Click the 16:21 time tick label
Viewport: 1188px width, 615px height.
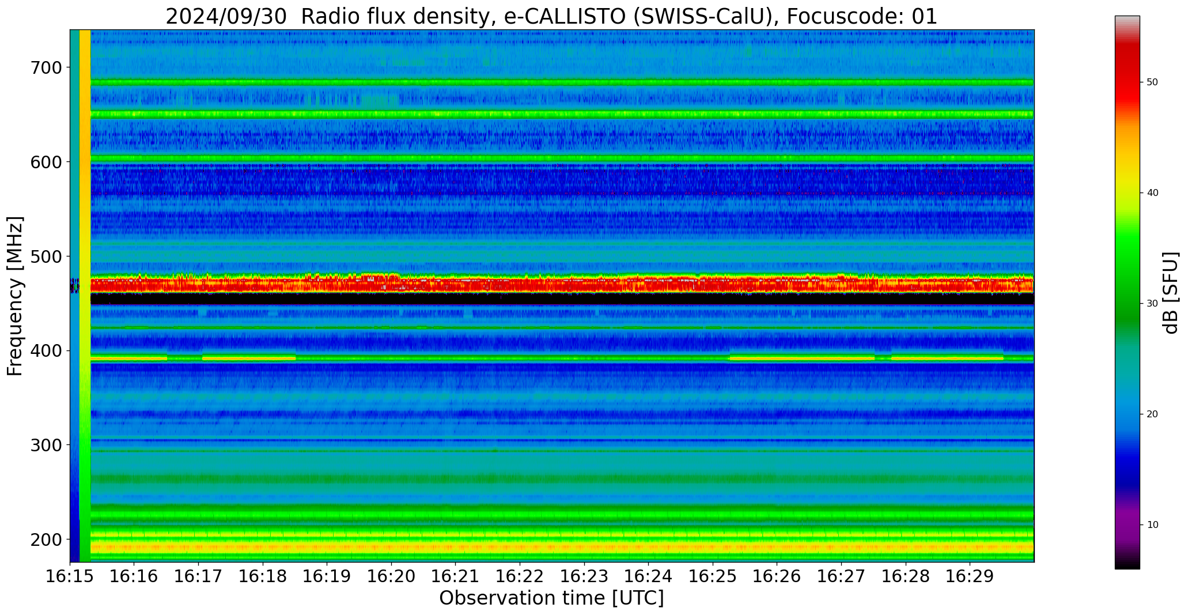pyautogui.click(x=456, y=576)
